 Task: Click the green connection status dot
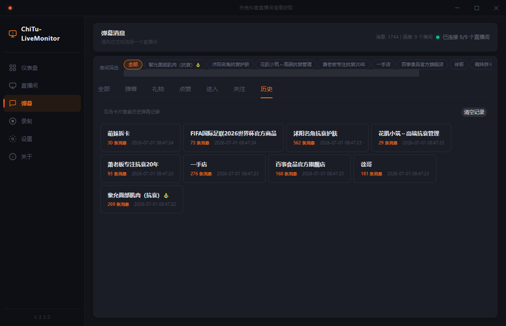tap(438, 37)
